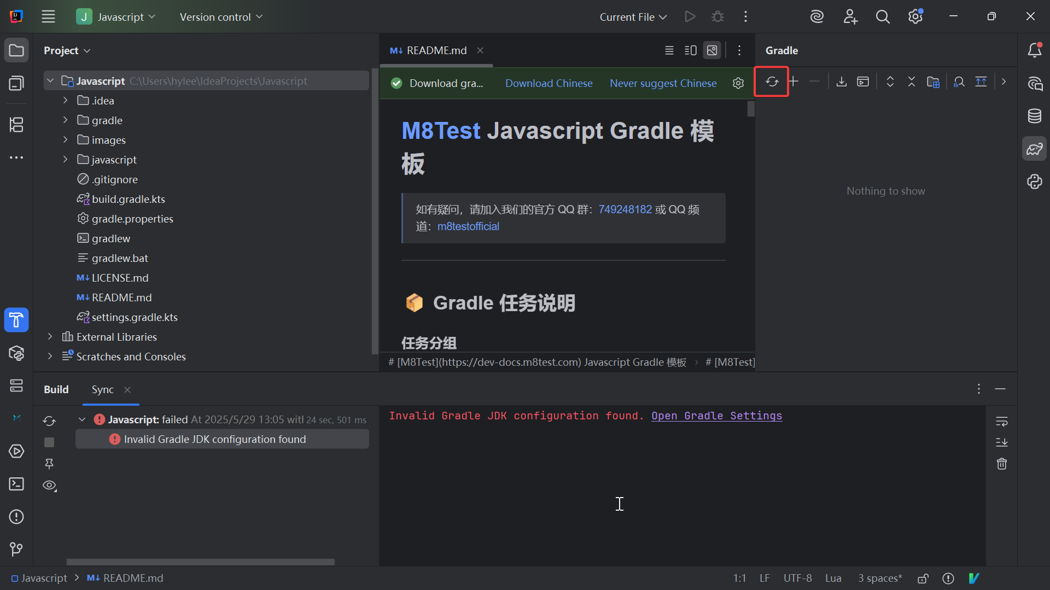Open the Version control menu
Viewport: 1050px width, 590px height.
[x=220, y=17]
